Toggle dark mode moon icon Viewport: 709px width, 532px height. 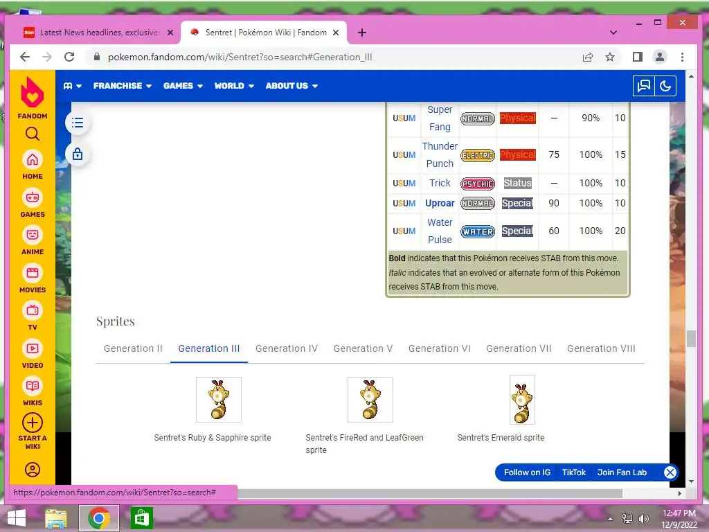(x=665, y=86)
